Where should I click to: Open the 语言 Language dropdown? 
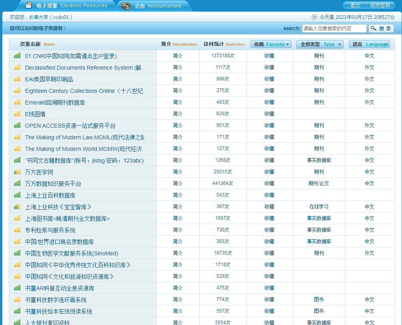369,44
